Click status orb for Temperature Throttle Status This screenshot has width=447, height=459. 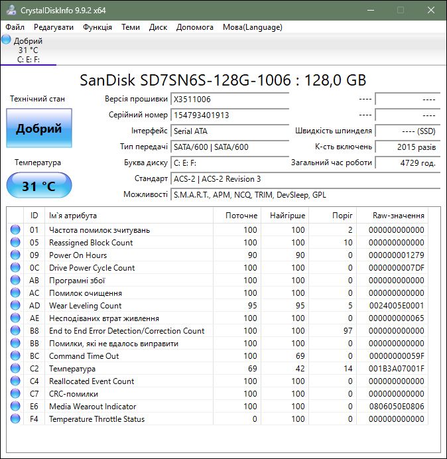15,419
